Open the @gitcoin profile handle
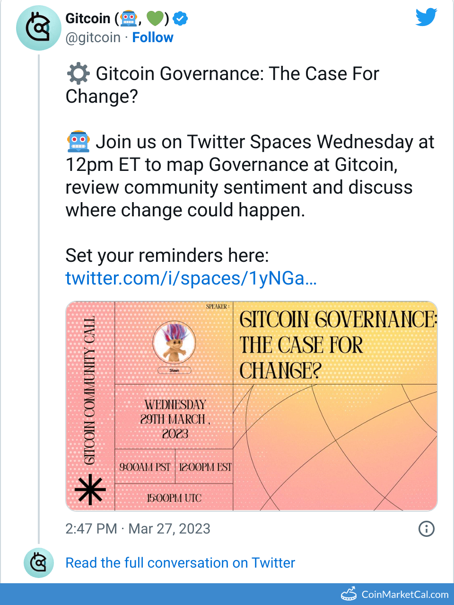Image resolution: width=454 pixels, height=605 pixels. (x=93, y=37)
